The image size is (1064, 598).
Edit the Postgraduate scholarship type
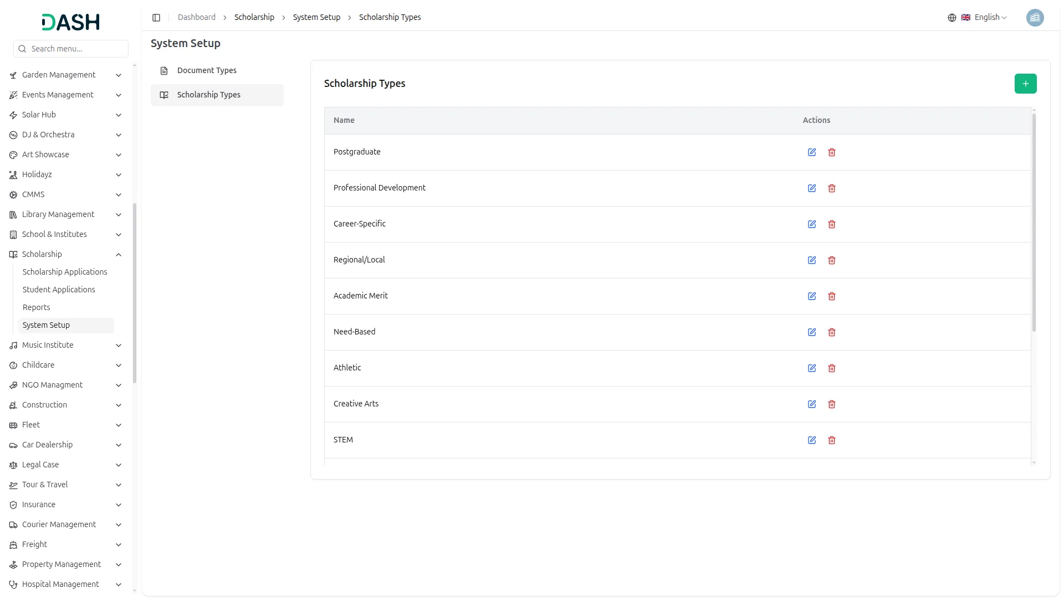[812, 152]
